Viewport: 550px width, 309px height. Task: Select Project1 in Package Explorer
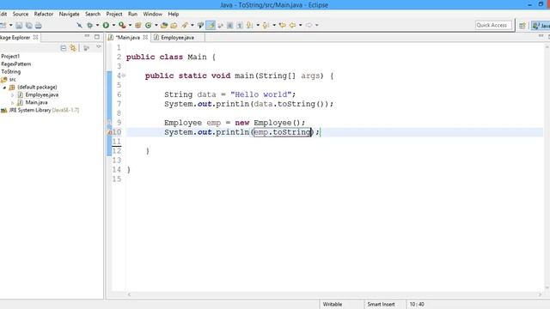click(x=10, y=57)
